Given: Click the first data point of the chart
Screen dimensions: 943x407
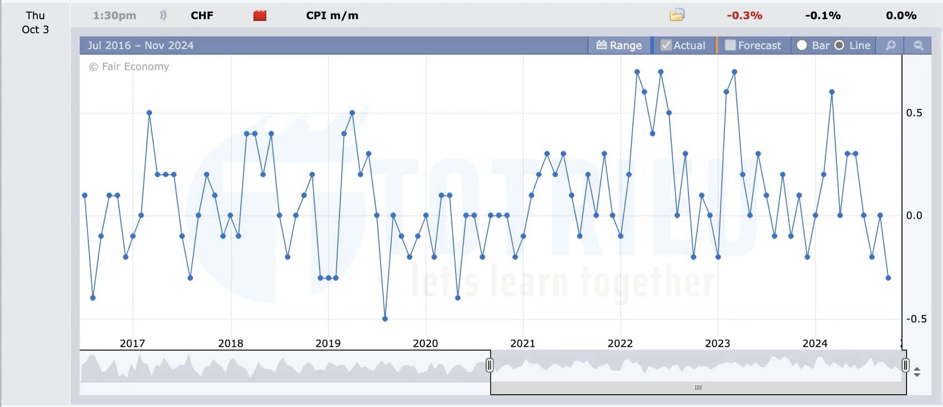Looking at the screenshot, I should click(x=84, y=195).
